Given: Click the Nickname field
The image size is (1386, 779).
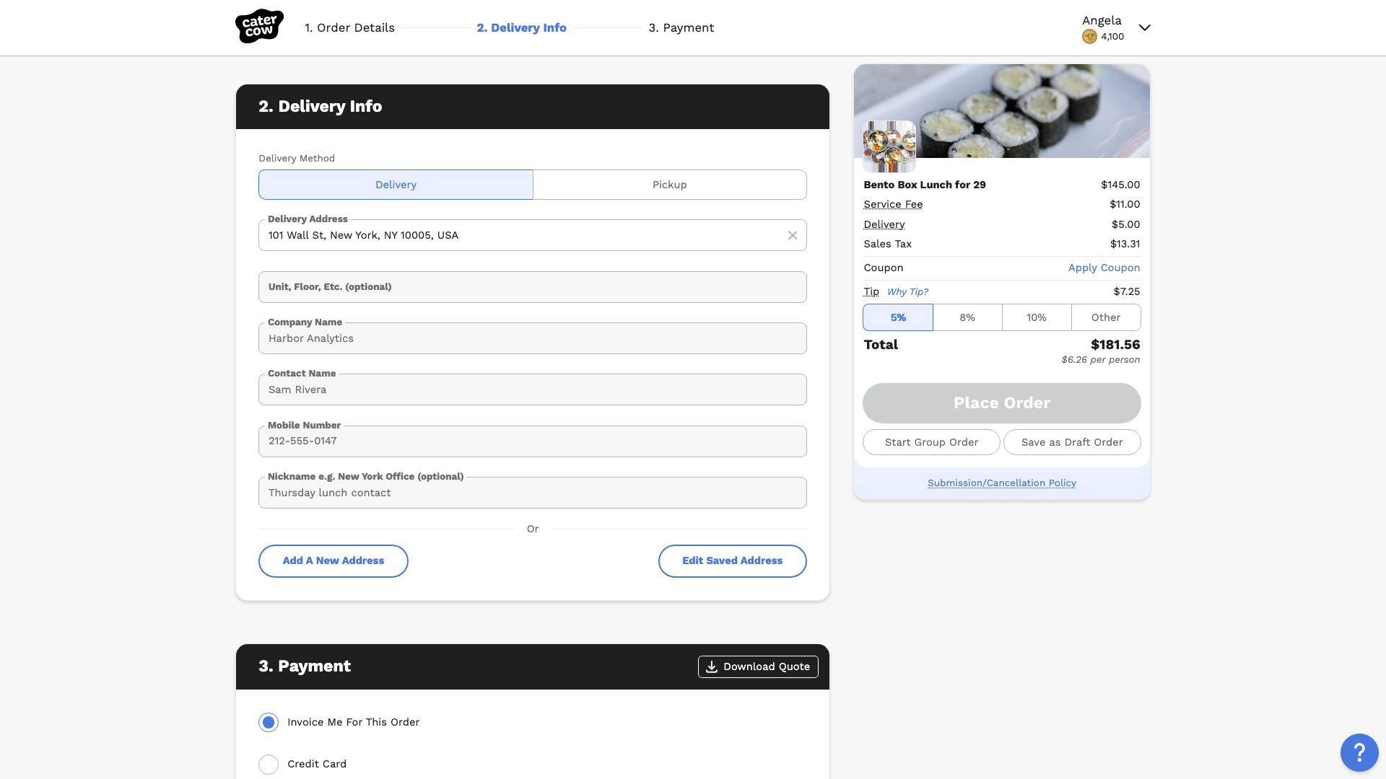Looking at the screenshot, I should click(532, 493).
